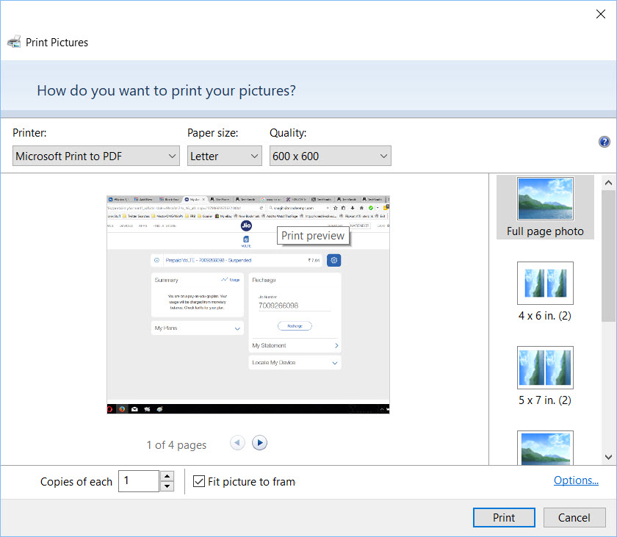Open the Quality dropdown
Screen dimensions: 617x537
point(330,156)
